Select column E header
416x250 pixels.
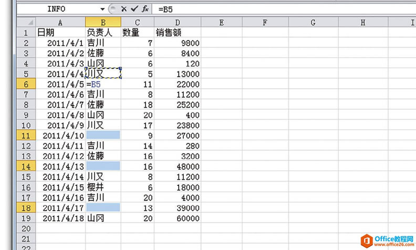[222, 22]
